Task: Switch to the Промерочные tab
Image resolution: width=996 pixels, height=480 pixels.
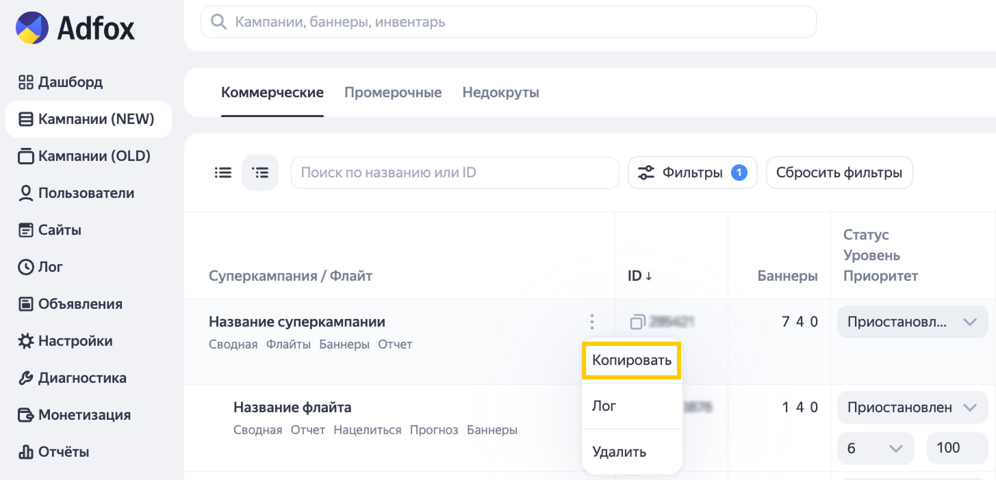Action: pyautogui.click(x=393, y=92)
